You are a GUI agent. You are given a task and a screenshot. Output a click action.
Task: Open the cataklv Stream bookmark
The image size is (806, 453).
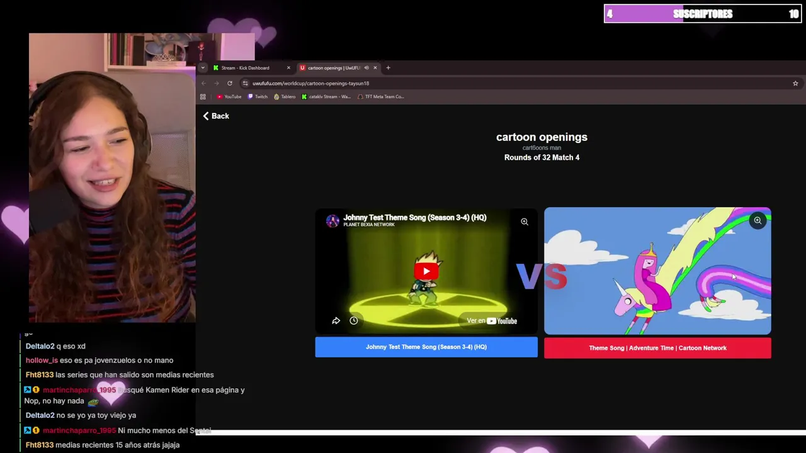coord(326,97)
